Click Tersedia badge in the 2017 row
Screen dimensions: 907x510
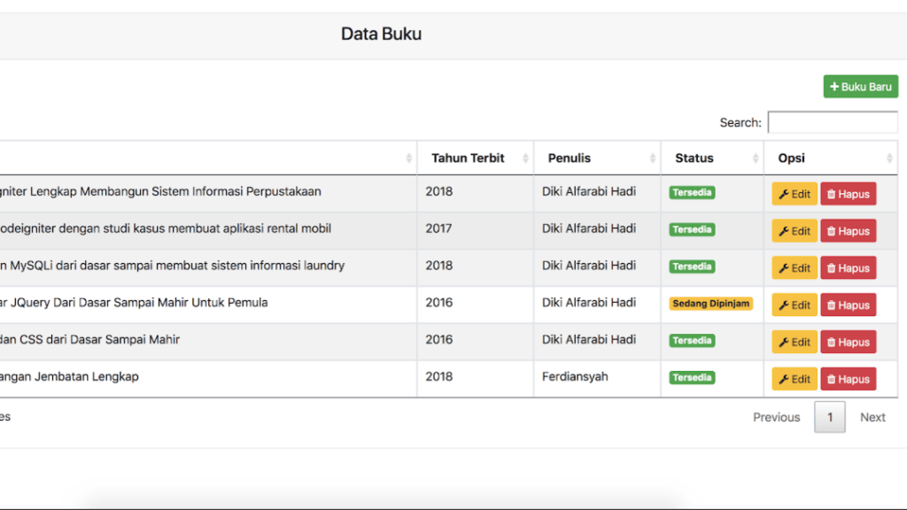click(x=692, y=229)
